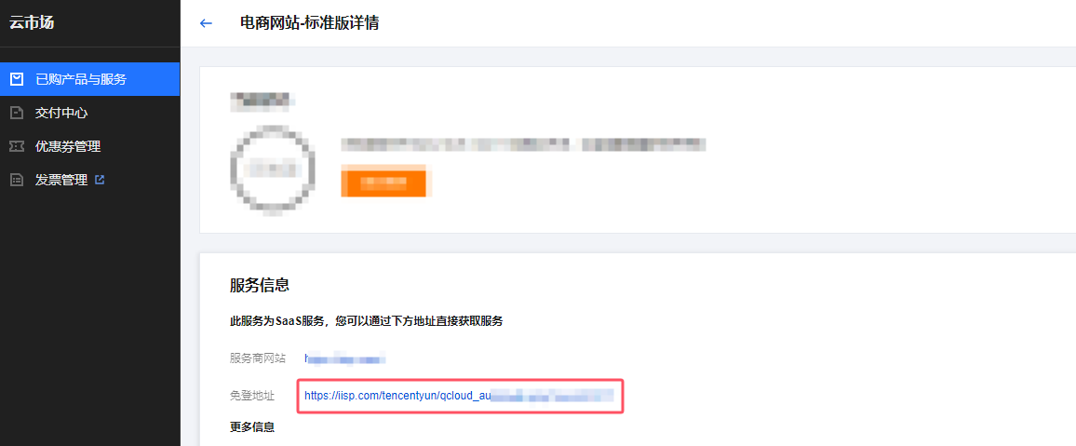Click the blurred product name above logo
The width and height of the screenshot is (1076, 446).
(262, 101)
